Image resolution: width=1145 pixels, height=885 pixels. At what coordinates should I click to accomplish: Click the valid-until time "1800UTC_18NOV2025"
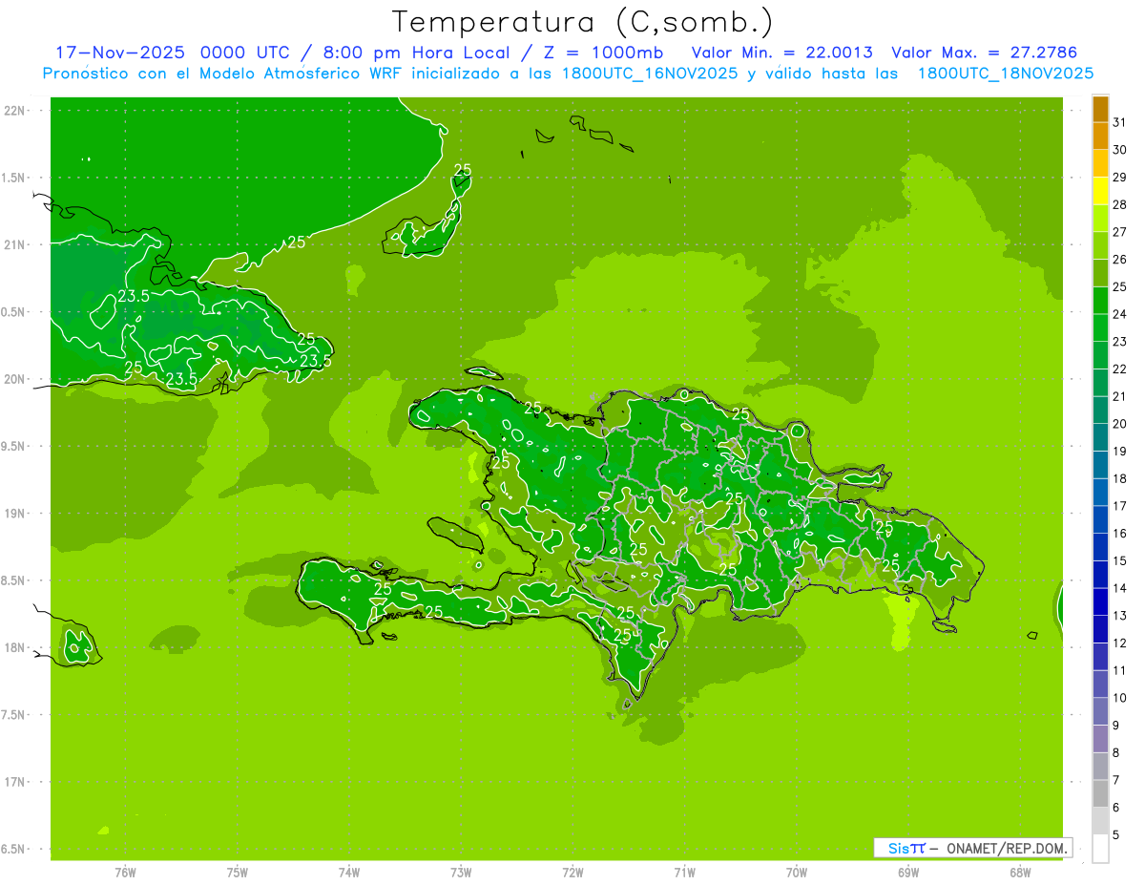pos(1006,74)
